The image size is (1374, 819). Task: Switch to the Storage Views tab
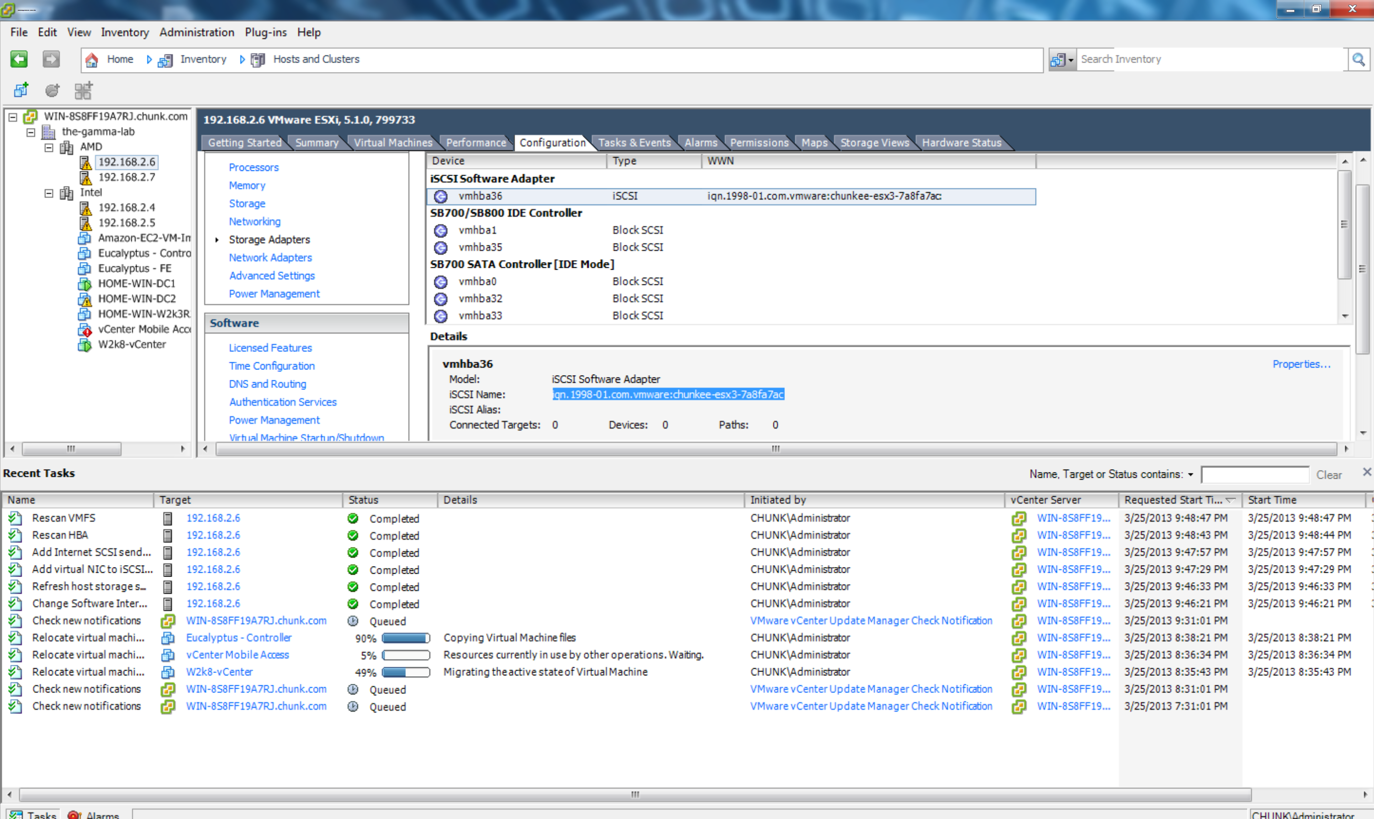pyautogui.click(x=874, y=142)
